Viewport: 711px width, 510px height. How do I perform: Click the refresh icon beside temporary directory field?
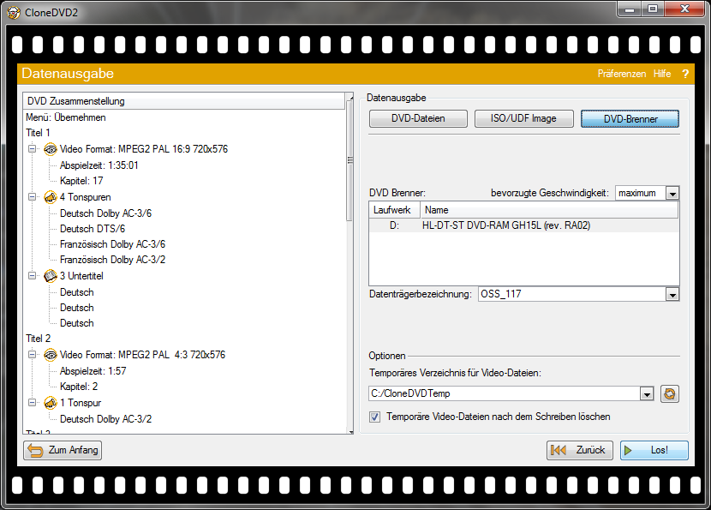(670, 393)
